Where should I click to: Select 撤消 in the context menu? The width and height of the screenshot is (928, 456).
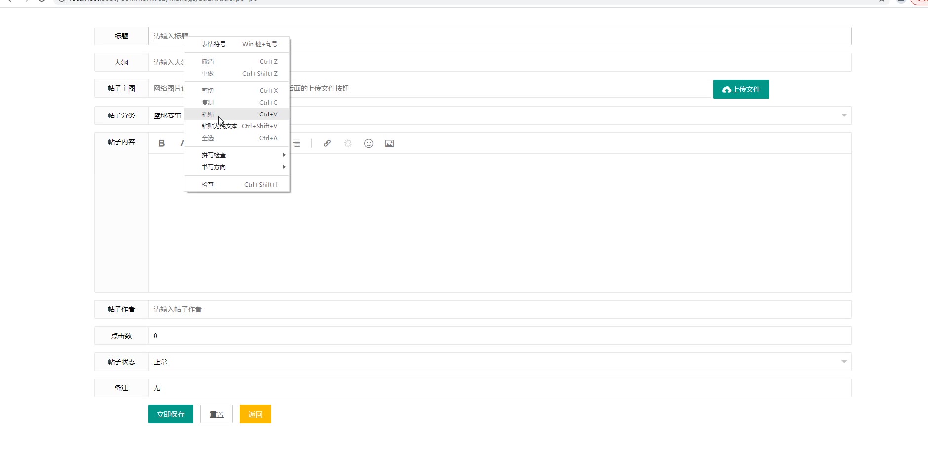237,61
